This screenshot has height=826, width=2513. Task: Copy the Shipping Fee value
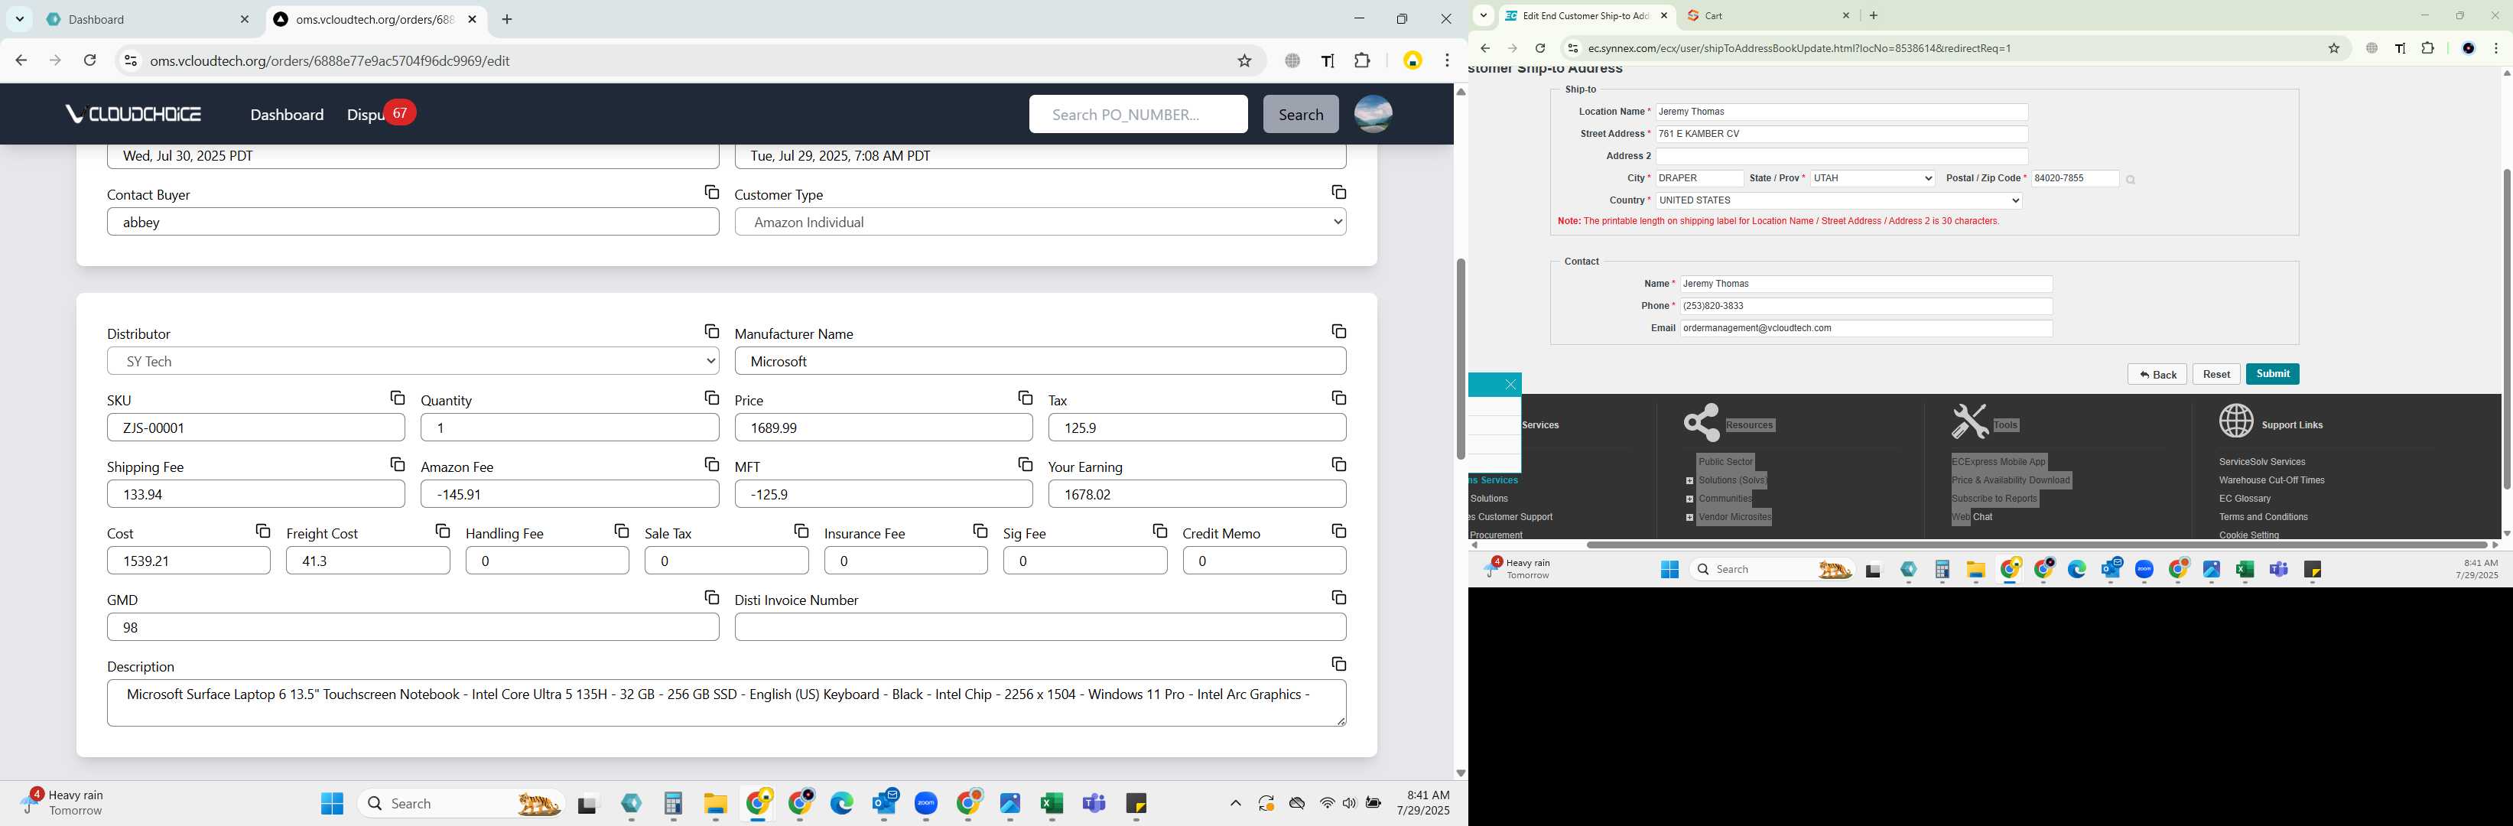click(x=397, y=464)
